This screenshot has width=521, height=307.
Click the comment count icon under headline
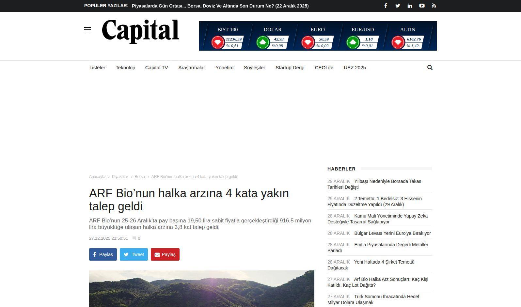[134, 238]
